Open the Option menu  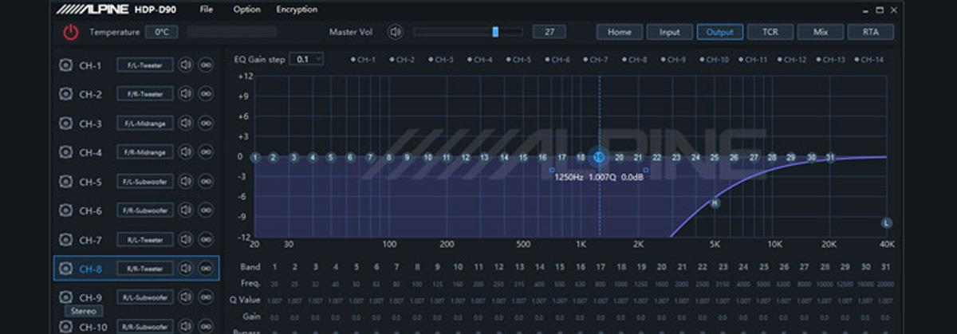(x=246, y=10)
